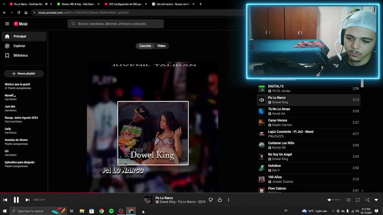Mute the YouTube Music tab audio icon
The width and height of the screenshot is (383, 215).
(46, 4)
